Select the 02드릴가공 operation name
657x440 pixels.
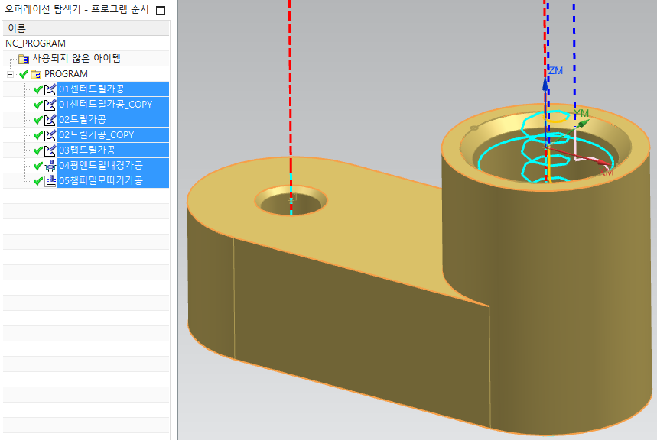(x=83, y=120)
